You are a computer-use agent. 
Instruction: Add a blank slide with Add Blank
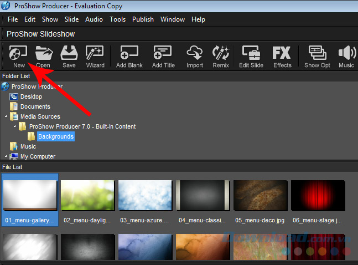tap(129, 57)
